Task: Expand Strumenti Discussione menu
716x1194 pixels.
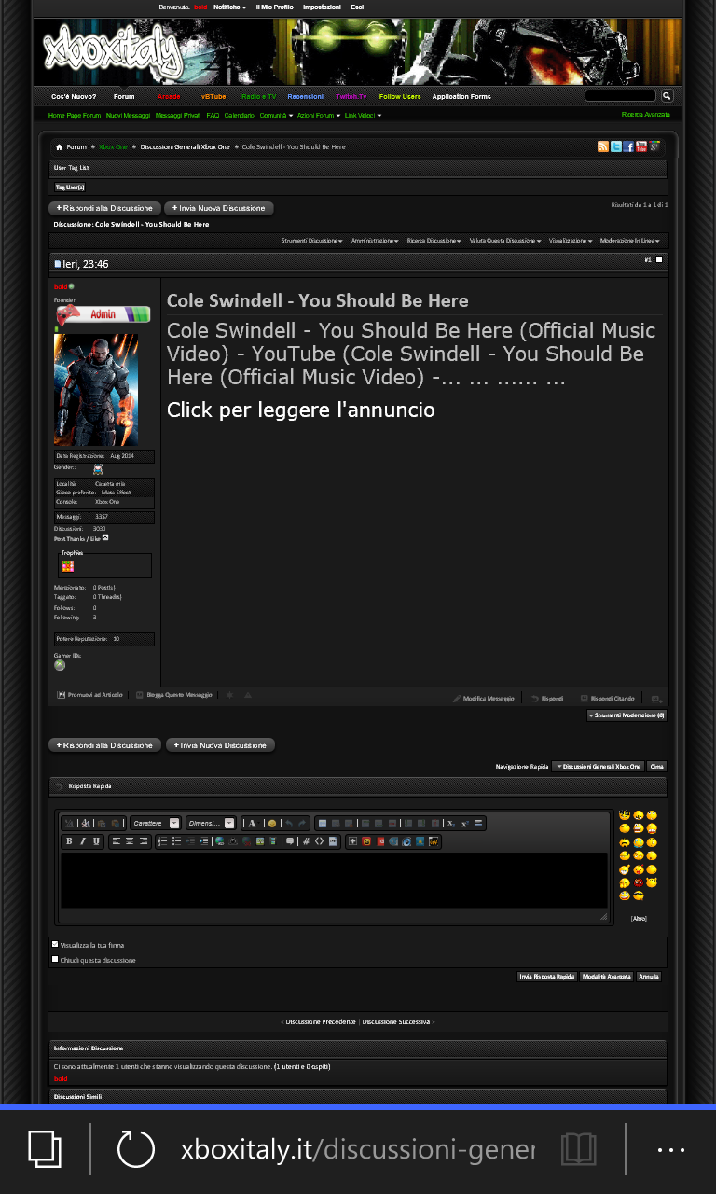Action: click(311, 241)
